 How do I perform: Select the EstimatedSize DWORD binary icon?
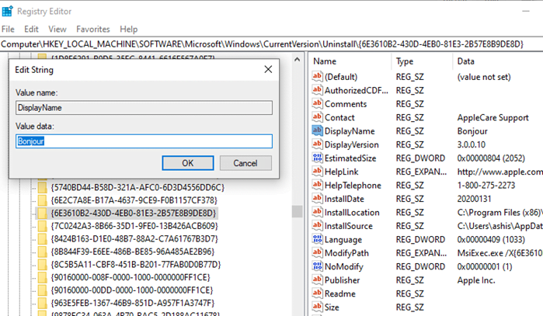point(317,158)
